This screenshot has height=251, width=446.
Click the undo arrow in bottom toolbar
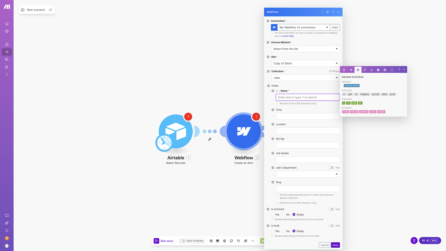click(x=238, y=241)
